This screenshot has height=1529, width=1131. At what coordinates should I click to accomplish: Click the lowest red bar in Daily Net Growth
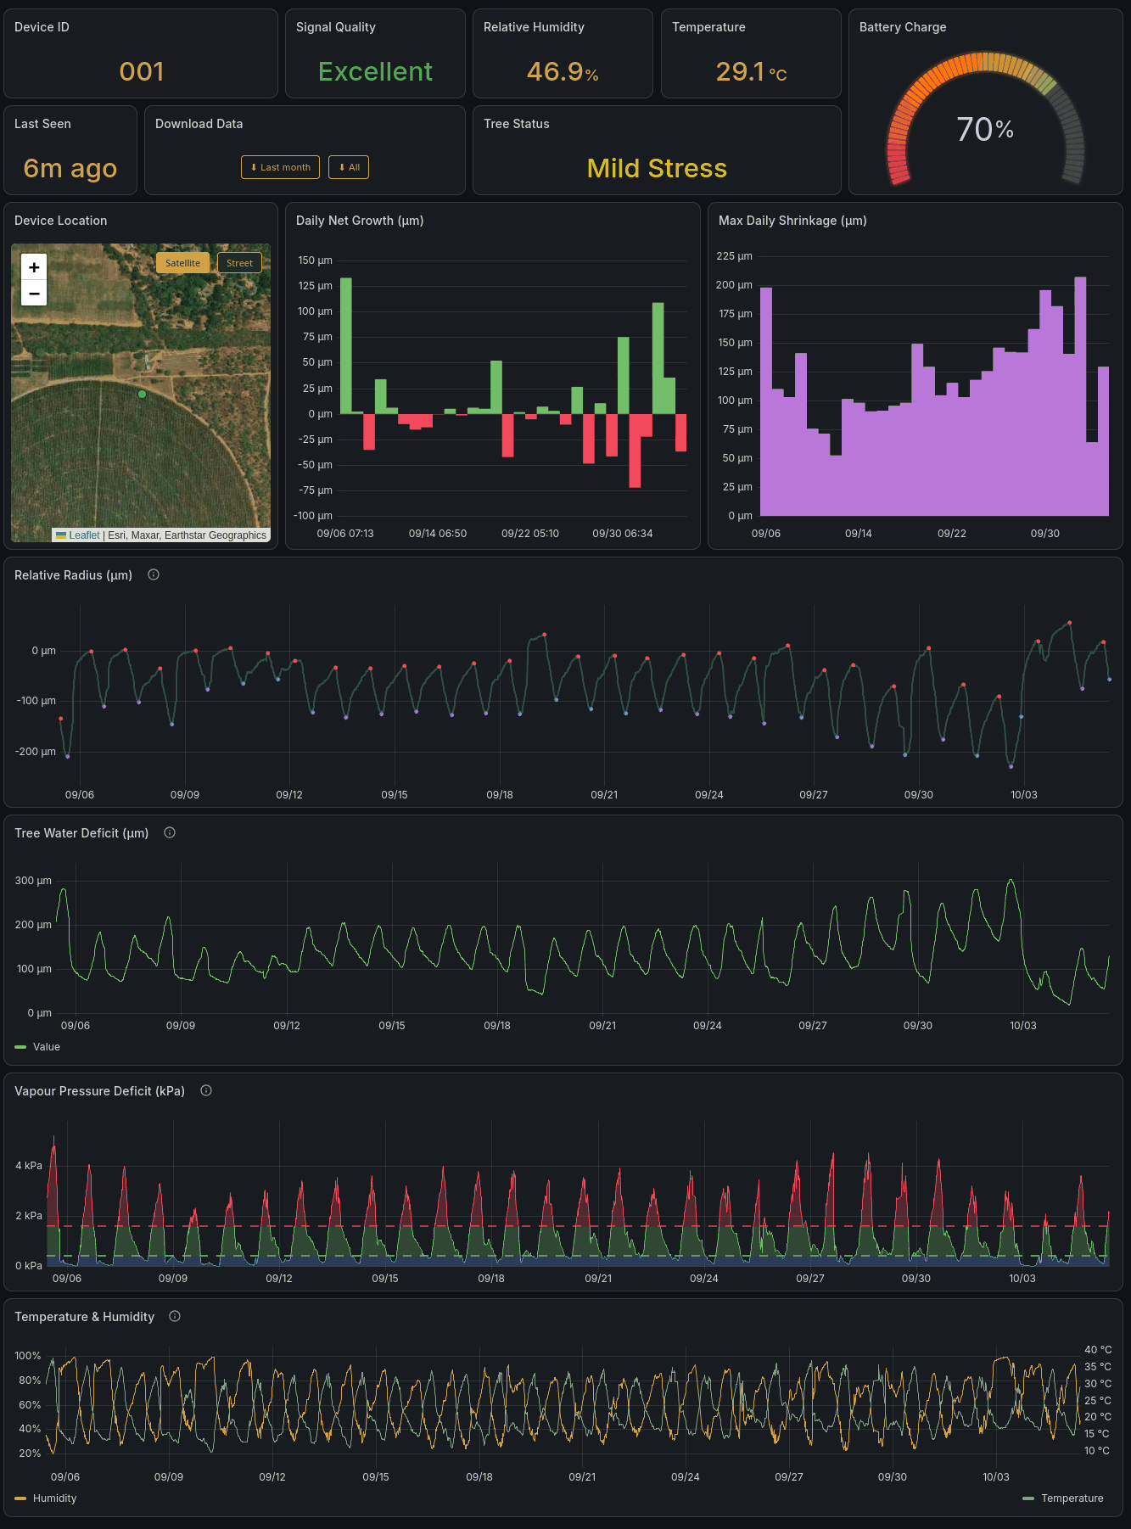coord(635,451)
